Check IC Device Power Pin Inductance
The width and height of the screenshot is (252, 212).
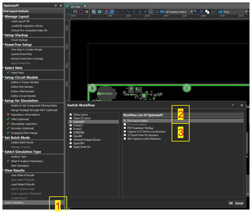click(x=125, y=135)
